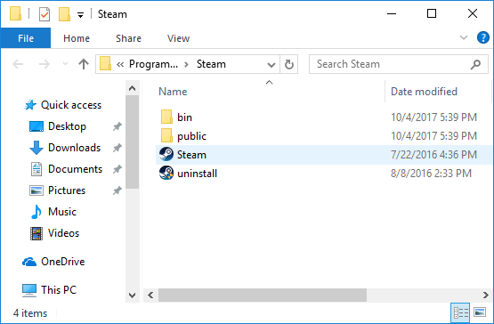Image resolution: width=494 pixels, height=324 pixels.
Task: Switch to the View ribbon tab
Action: point(178,38)
